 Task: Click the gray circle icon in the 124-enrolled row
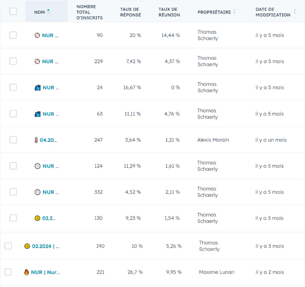[37, 166]
